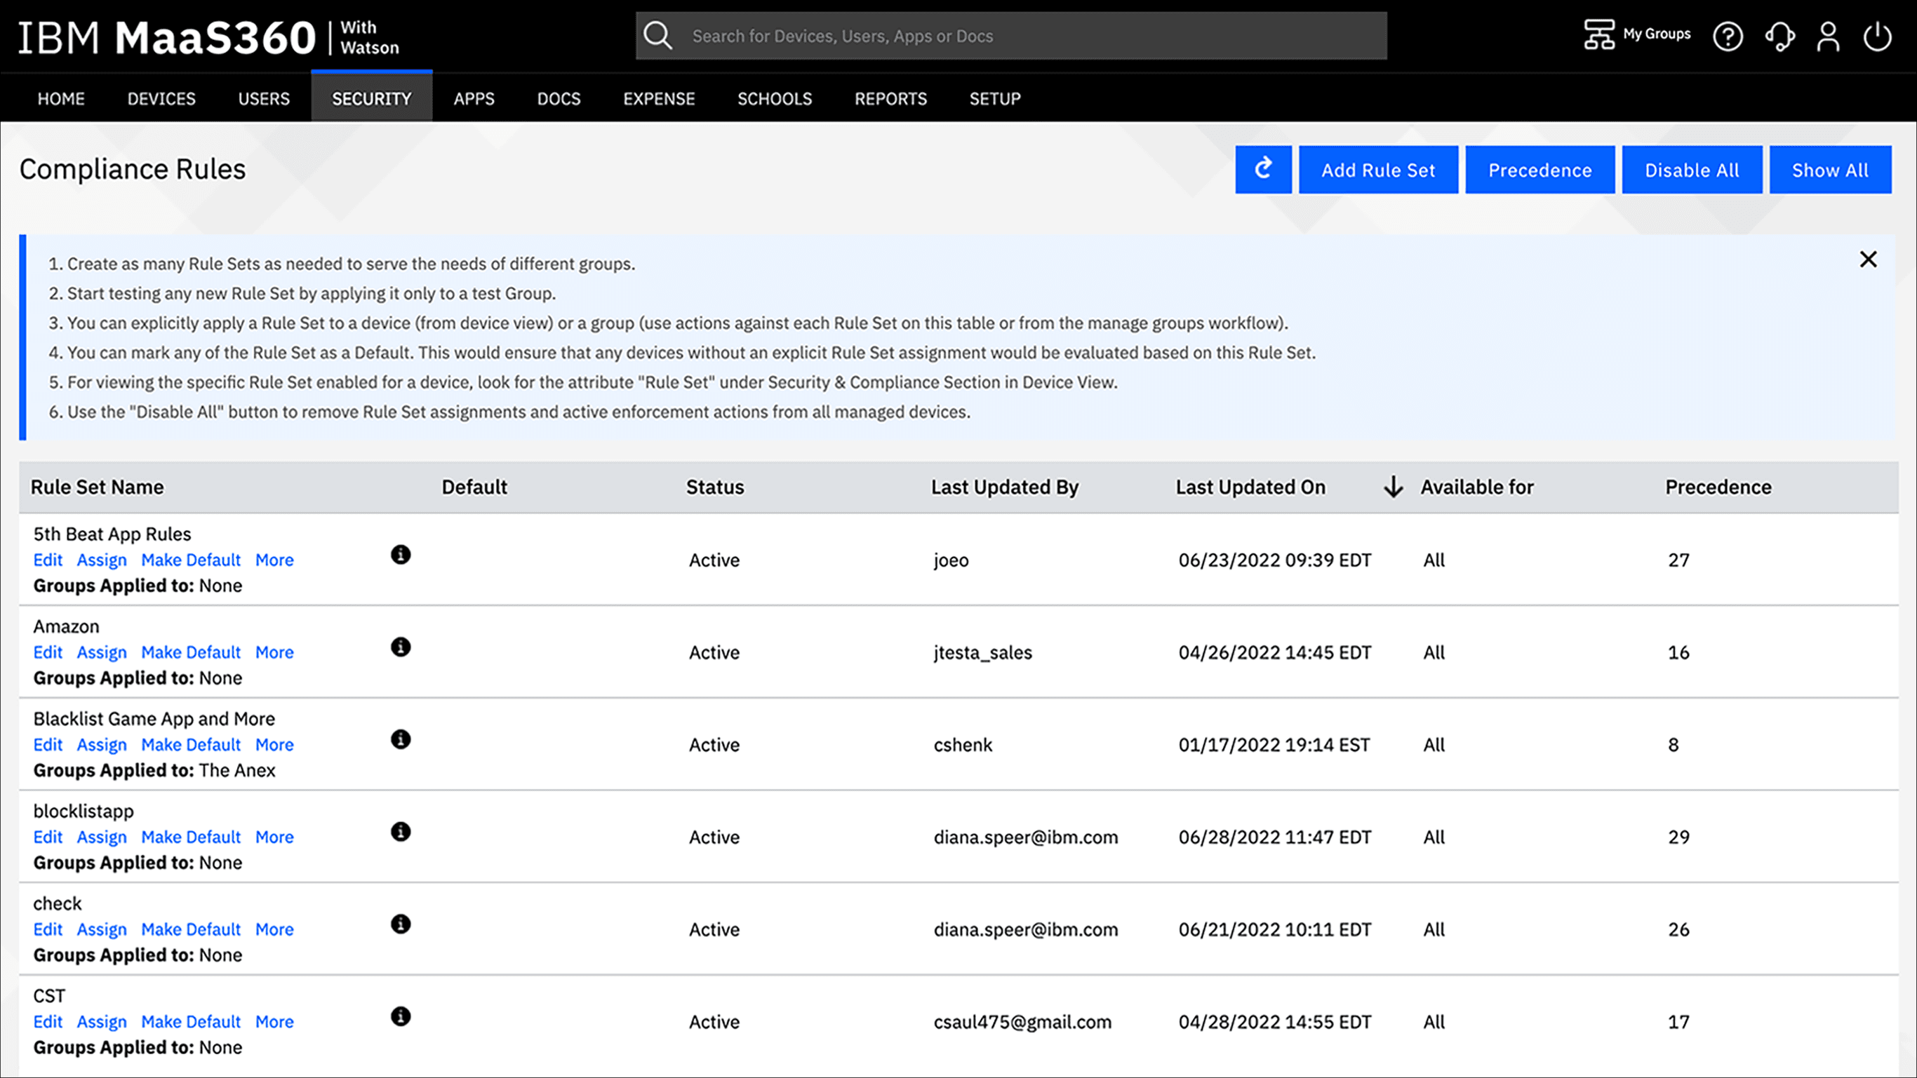
Task: Click info icon for 5th Beat App Rules
Action: (401, 555)
